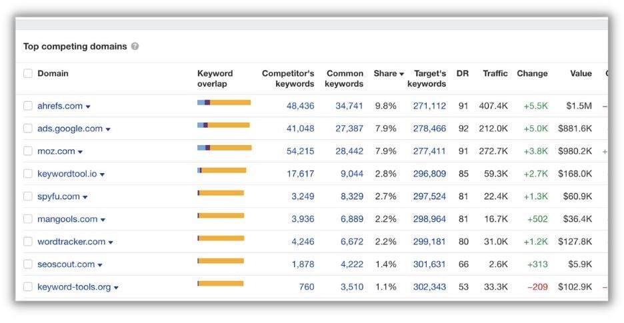Select the keywordtool.io row checkbox

(x=28, y=174)
